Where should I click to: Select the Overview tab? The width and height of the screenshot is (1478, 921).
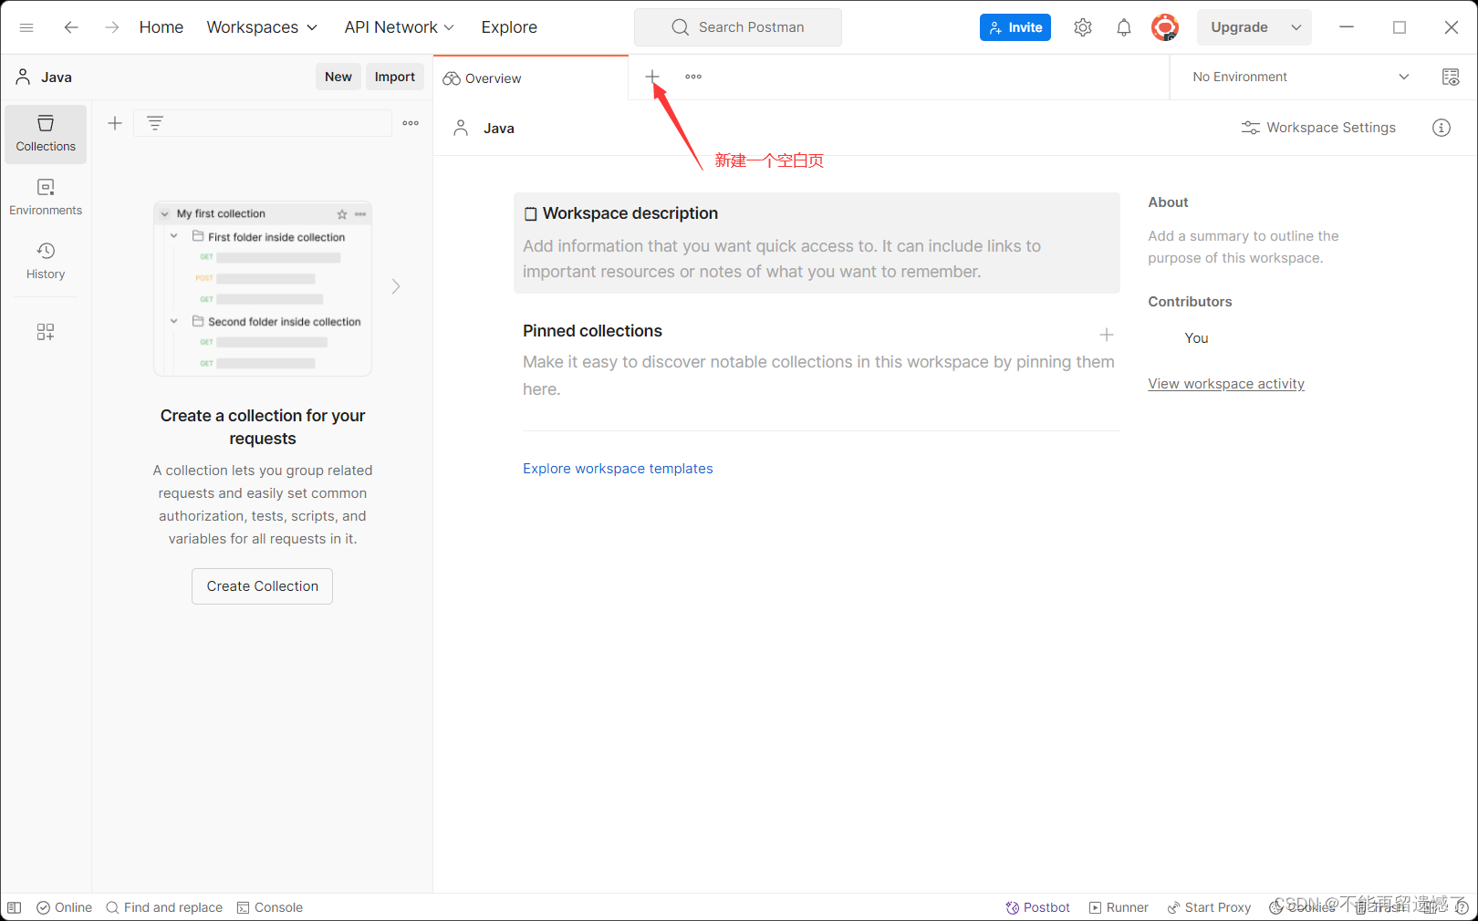530,78
